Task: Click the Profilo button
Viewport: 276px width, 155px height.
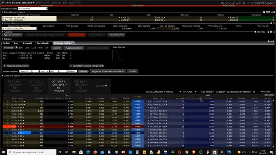Action: click(x=132, y=71)
